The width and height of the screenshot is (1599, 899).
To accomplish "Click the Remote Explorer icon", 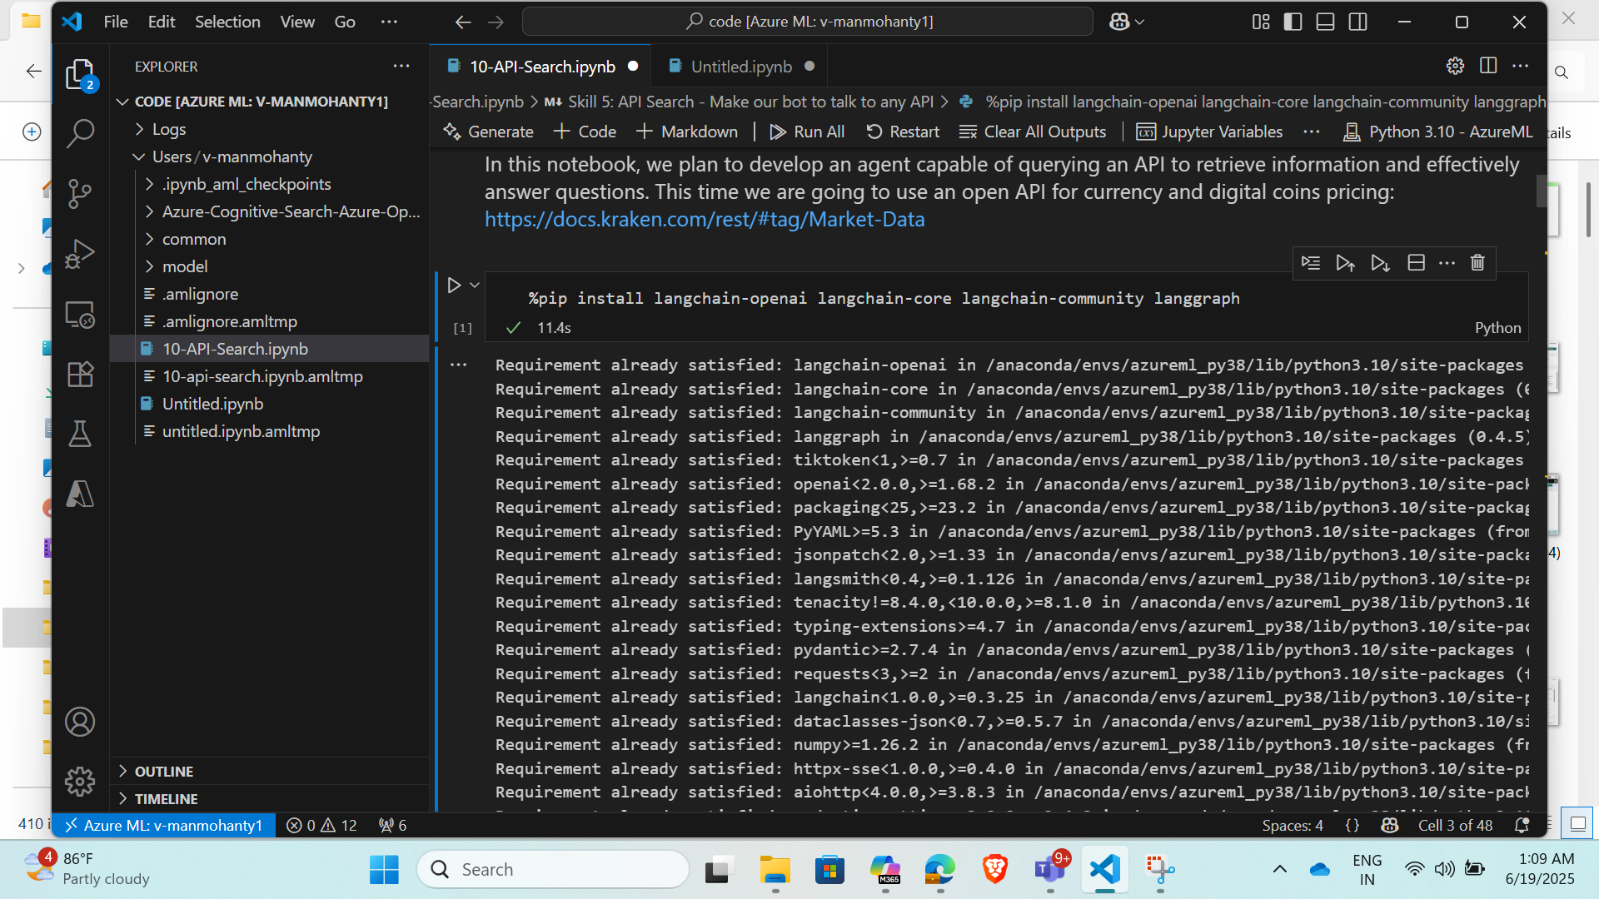I will pyautogui.click(x=80, y=315).
